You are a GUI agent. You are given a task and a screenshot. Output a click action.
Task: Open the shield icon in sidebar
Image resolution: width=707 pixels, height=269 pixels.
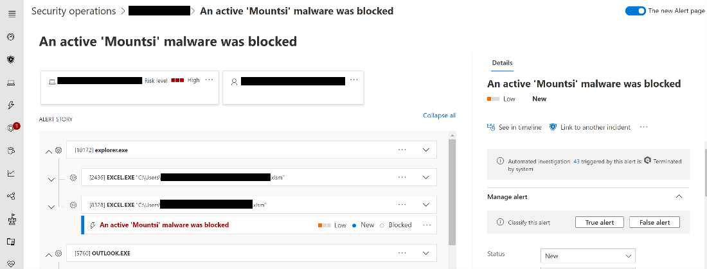click(x=11, y=59)
